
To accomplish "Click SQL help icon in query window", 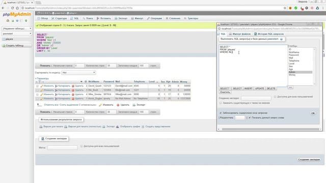I will [281, 39].
